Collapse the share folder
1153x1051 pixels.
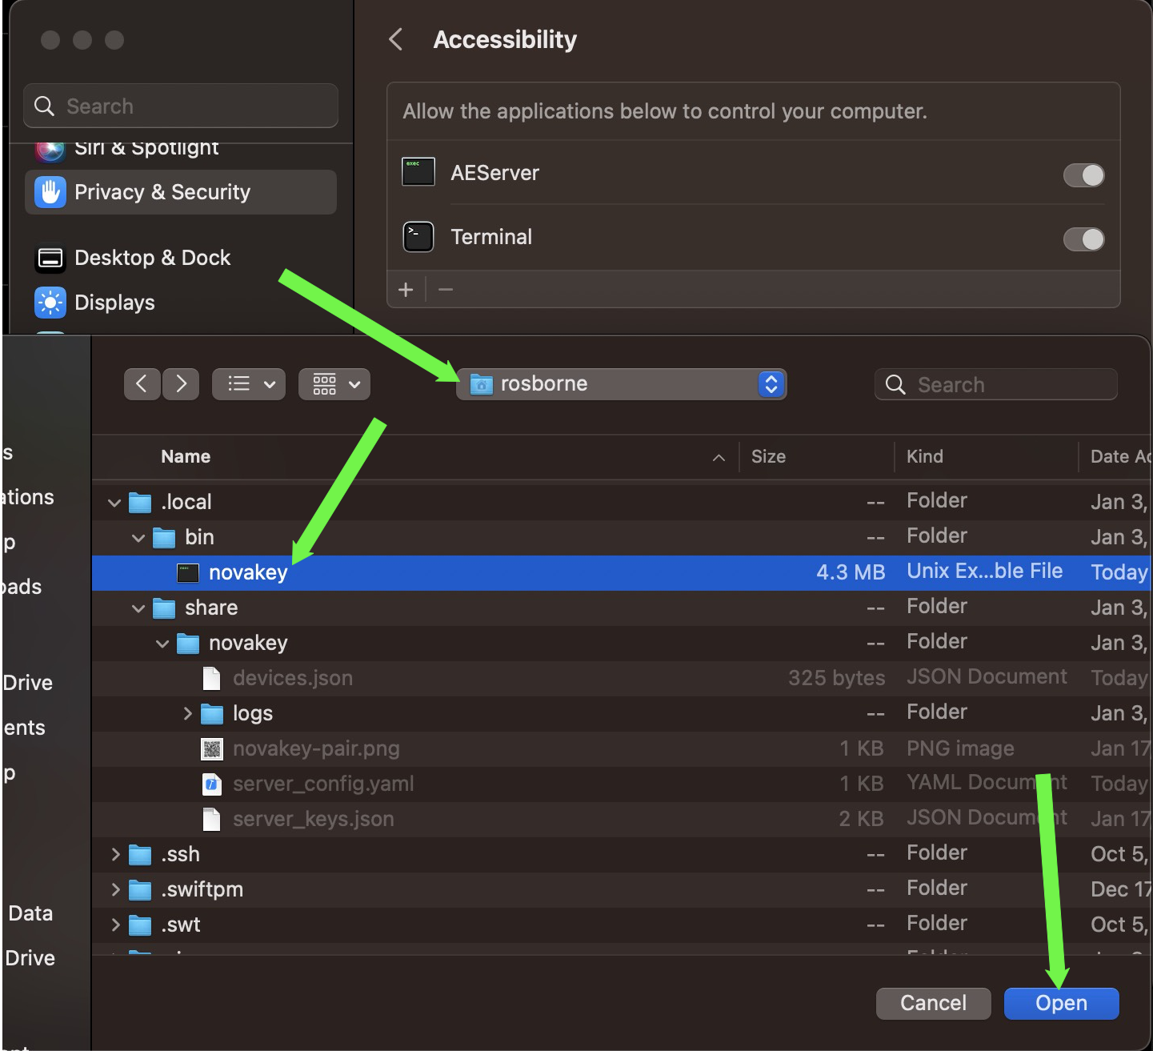click(x=138, y=608)
